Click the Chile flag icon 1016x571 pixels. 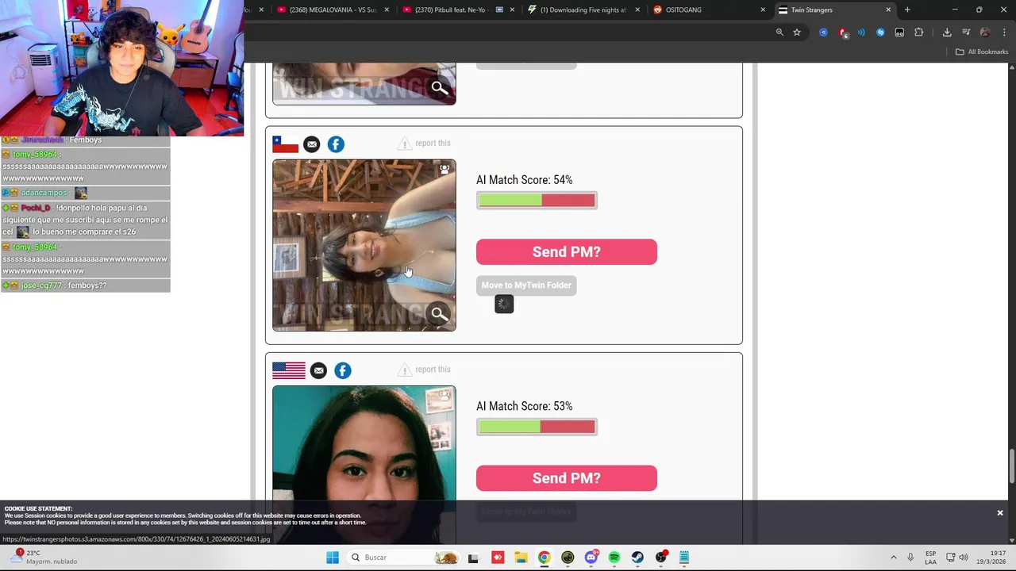(285, 144)
